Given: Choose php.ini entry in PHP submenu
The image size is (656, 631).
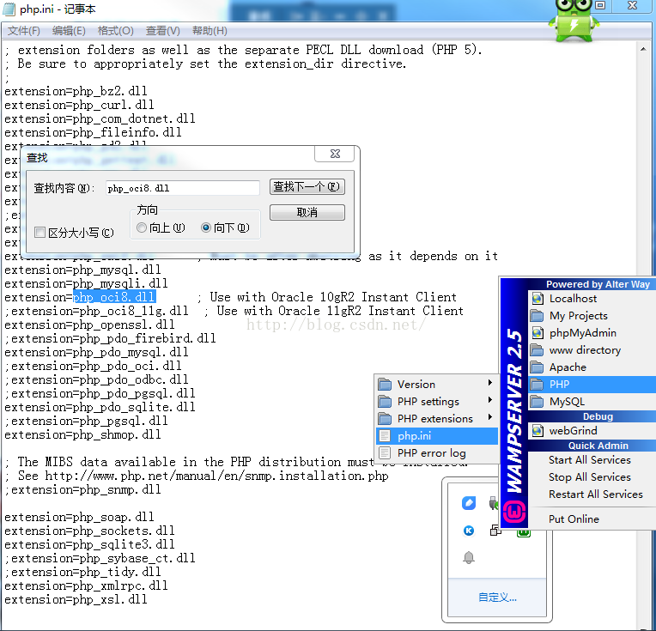Looking at the screenshot, I should point(437,436).
